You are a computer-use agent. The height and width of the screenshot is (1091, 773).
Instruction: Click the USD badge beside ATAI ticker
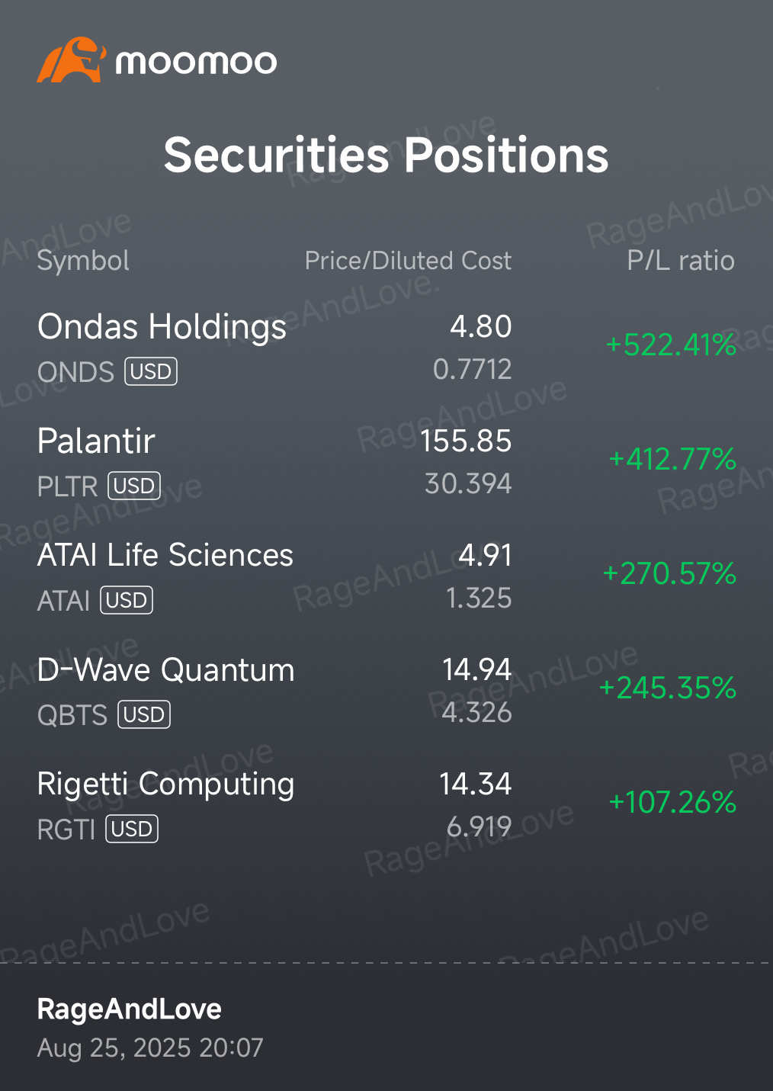[127, 601]
